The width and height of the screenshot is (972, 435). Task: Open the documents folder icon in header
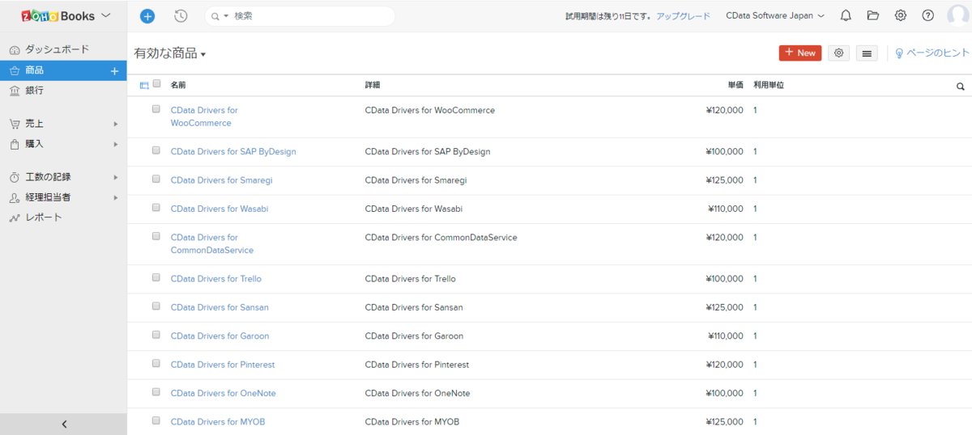tap(872, 15)
